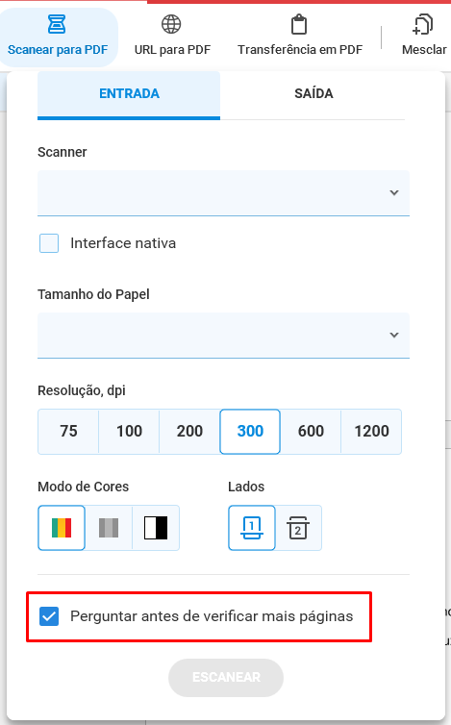Select black and white color mode icon
The height and width of the screenshot is (725, 451).
(156, 528)
